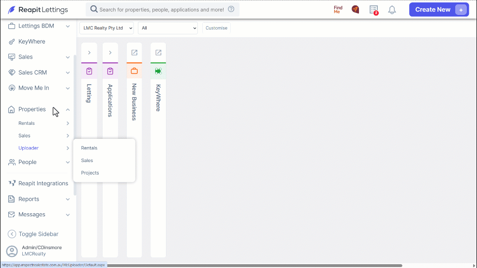Open the task list with red badge
This screenshot has height=268, width=477.
pyautogui.click(x=374, y=10)
